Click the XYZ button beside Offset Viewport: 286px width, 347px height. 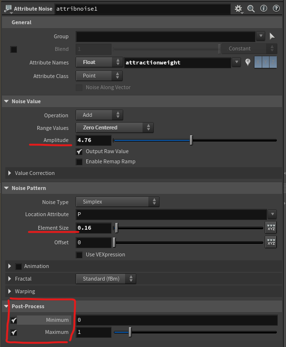pos(271,242)
